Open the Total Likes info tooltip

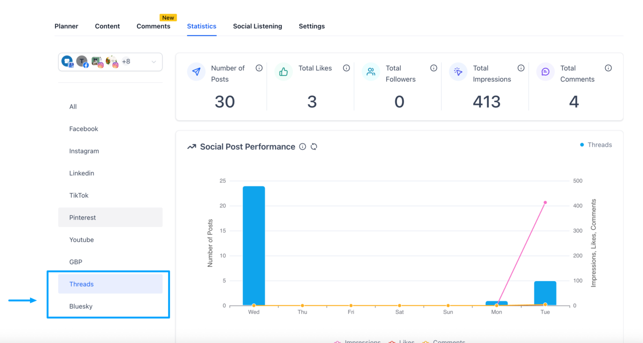(346, 68)
